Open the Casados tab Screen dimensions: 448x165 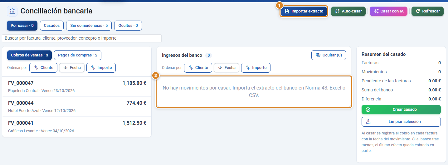pos(52,26)
